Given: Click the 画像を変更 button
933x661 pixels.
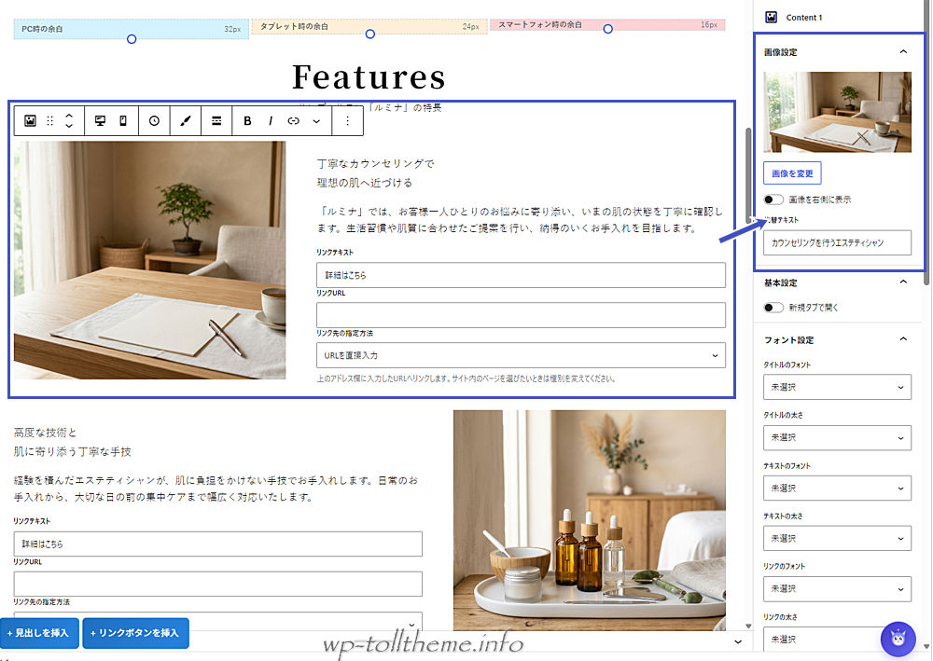Looking at the screenshot, I should coord(792,173).
